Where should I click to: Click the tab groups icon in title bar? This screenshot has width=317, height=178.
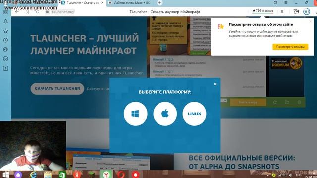click(275, 3)
